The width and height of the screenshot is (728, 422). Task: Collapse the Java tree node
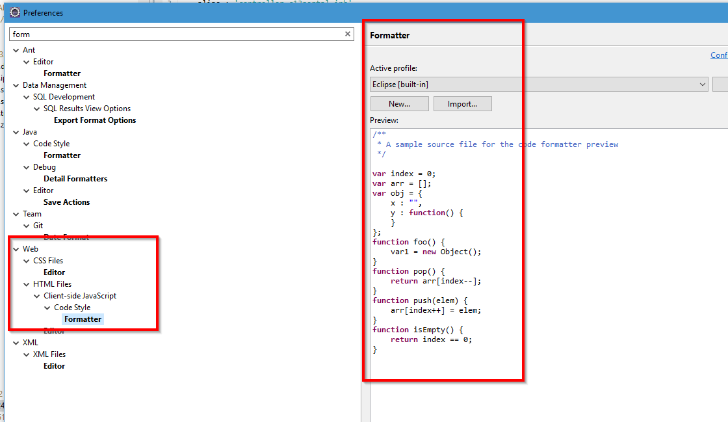click(16, 131)
